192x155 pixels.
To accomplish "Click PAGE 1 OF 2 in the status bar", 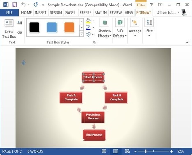I will 12,151.
